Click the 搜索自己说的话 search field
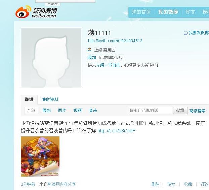 click(150, 110)
